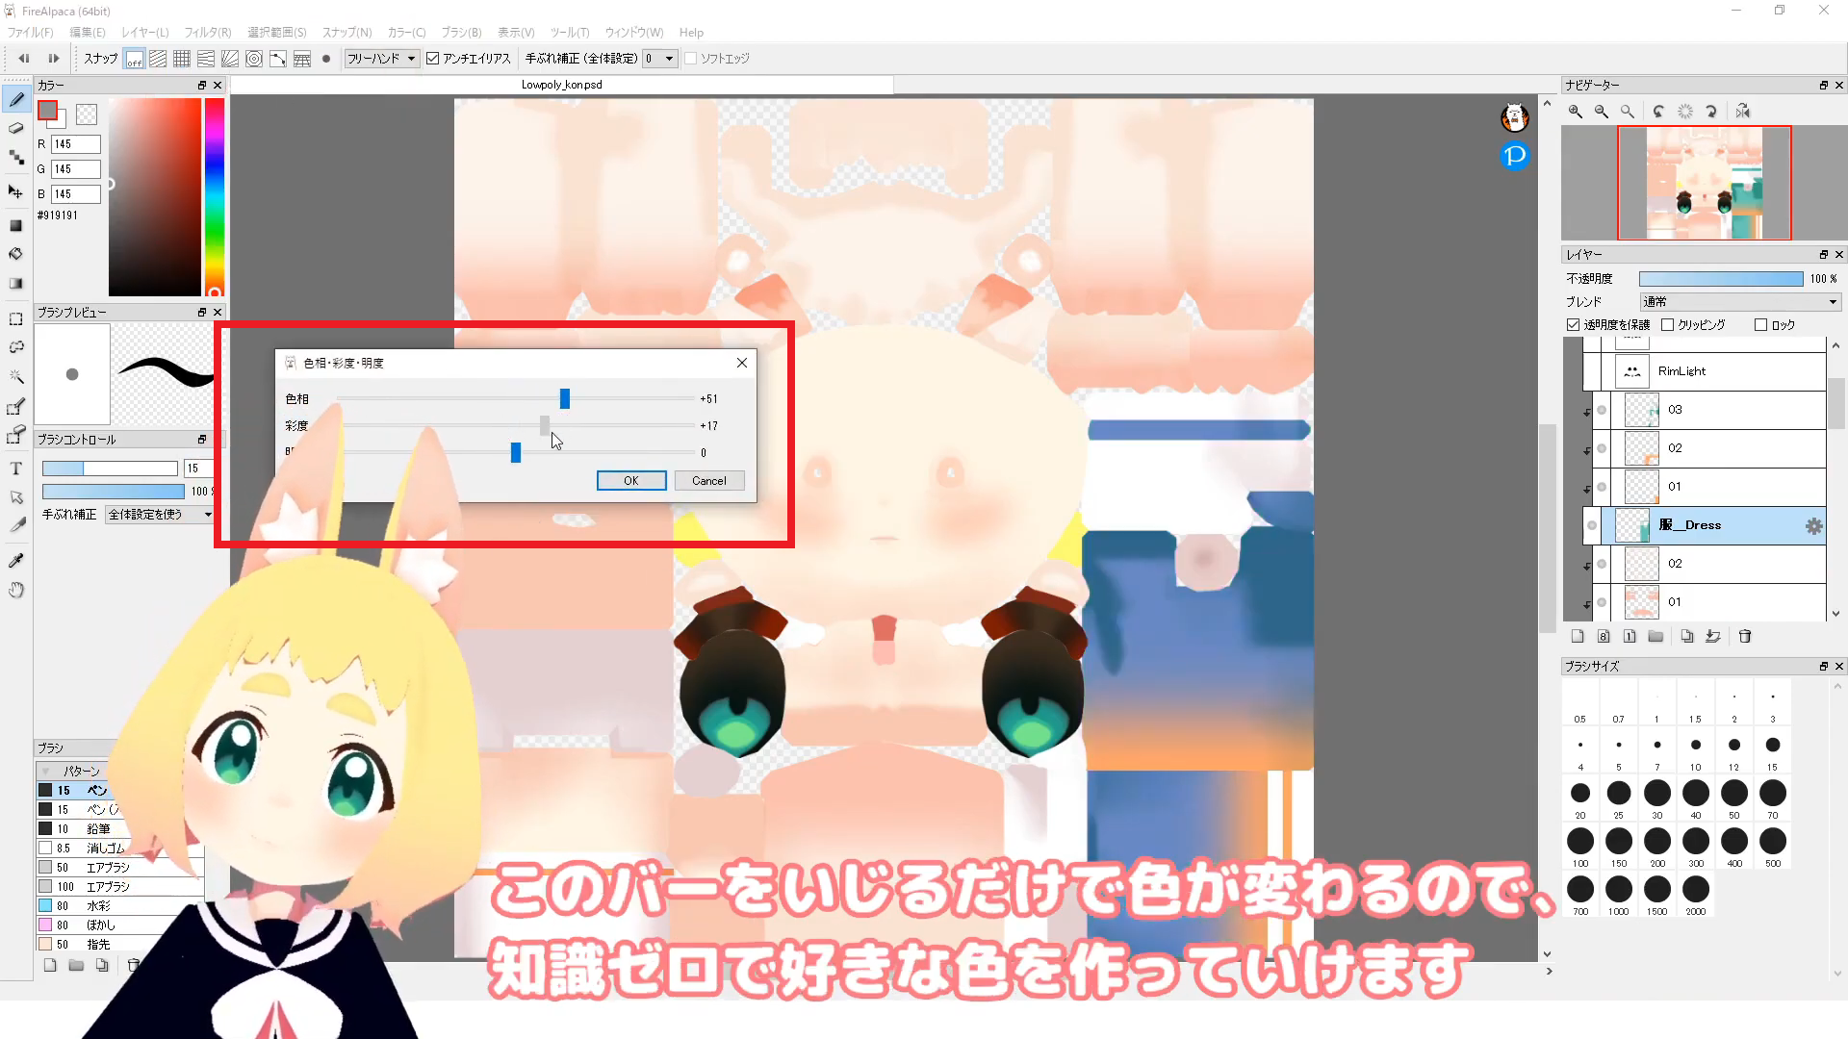Collapse the パターン brush group
Image resolution: width=1848 pixels, height=1039 pixels.
(46, 772)
